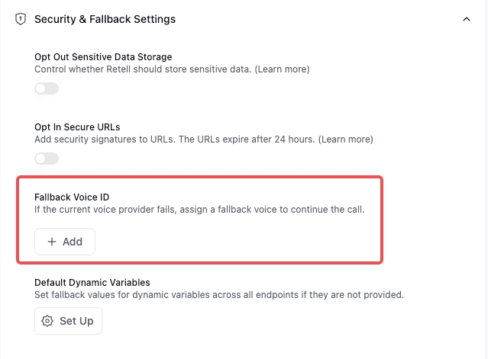The width and height of the screenshot is (488, 359).
Task: Click the Opt Out Sensitive Data Storage label
Action: coord(103,57)
